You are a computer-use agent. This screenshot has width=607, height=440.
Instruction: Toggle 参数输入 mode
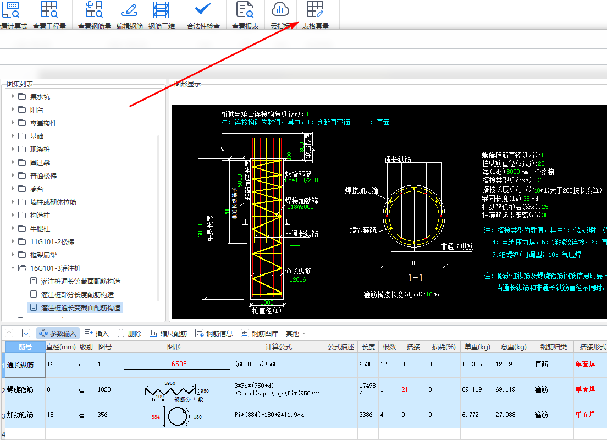coord(58,333)
